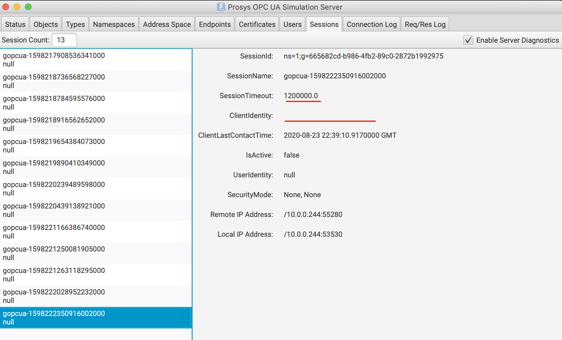Select session gopcua-1598222028952232000
This screenshot has width=562, height=340.
[x=54, y=296]
